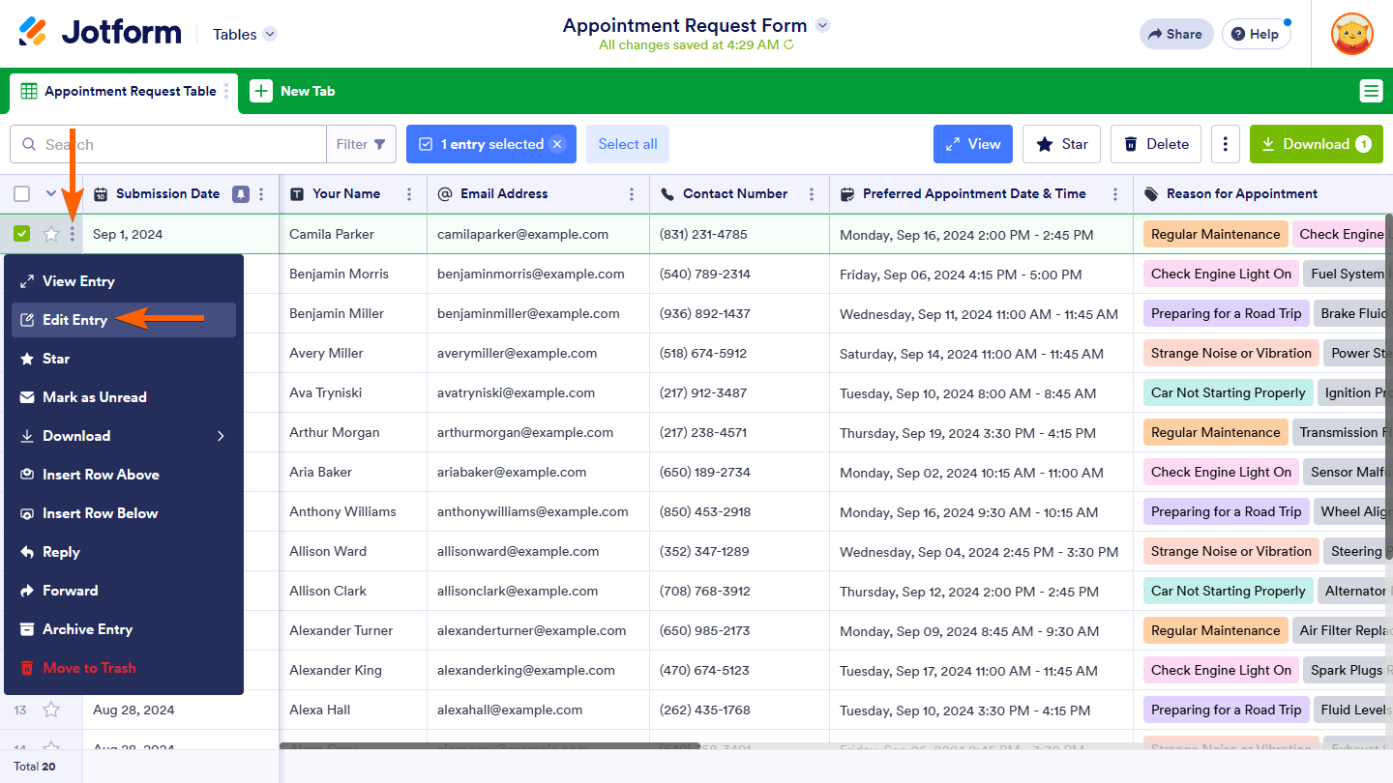
Task: Star row 13 Alexa Hall entry
Action: [x=51, y=710]
